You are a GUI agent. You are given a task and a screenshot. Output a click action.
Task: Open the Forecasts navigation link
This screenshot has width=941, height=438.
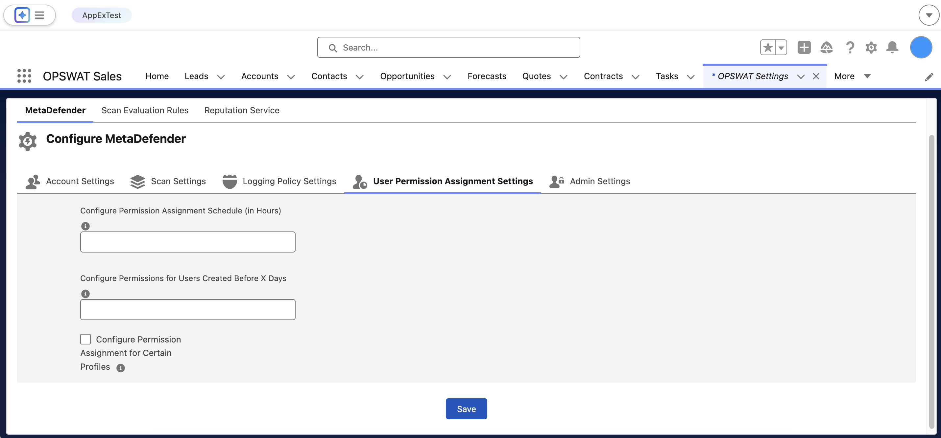pos(487,76)
